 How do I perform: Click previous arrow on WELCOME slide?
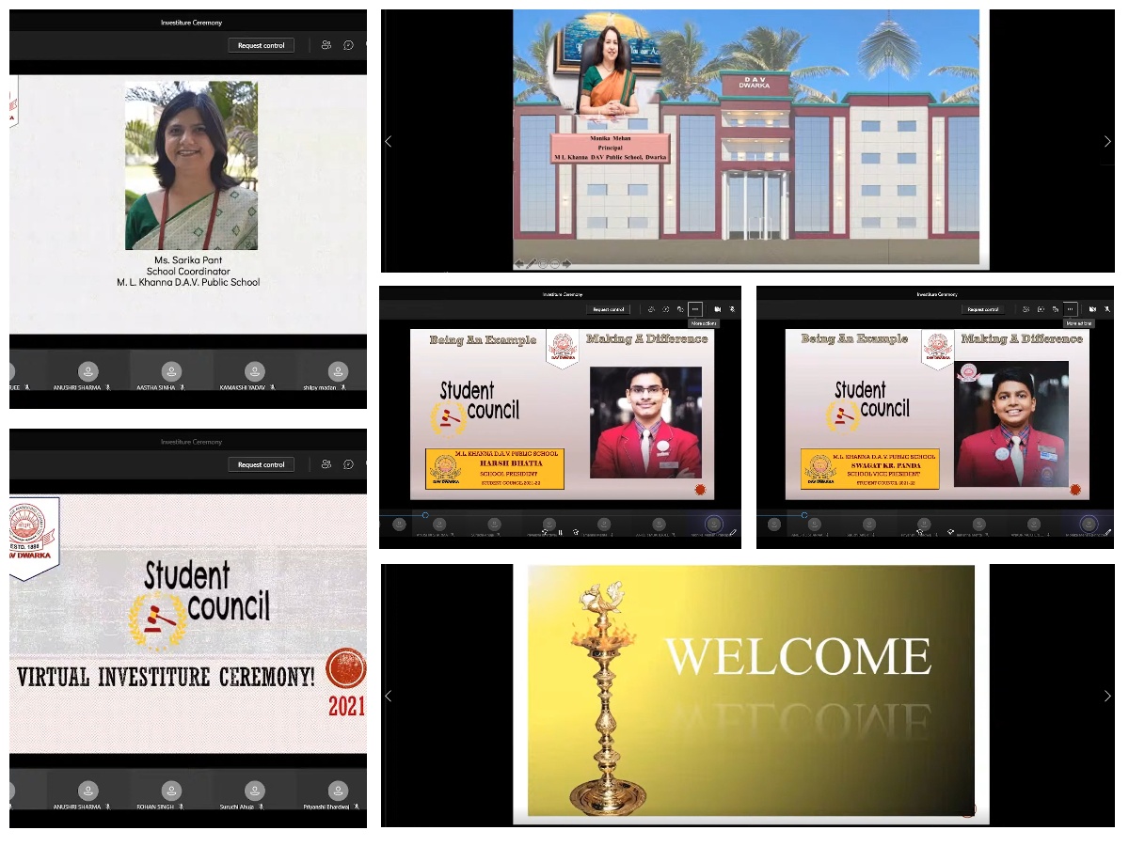click(x=389, y=697)
